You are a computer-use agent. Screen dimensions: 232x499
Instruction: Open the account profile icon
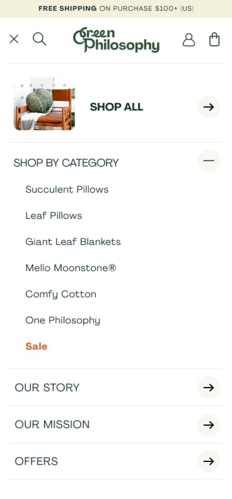pyautogui.click(x=189, y=39)
